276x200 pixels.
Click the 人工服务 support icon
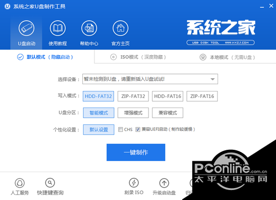[20, 183]
